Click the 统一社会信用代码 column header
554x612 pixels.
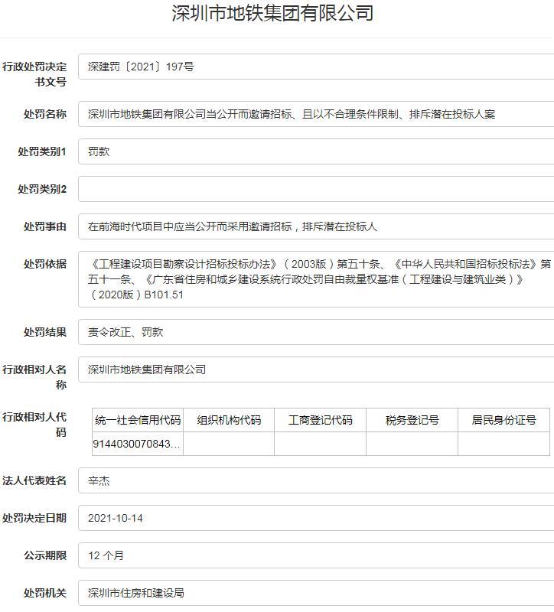138,420
